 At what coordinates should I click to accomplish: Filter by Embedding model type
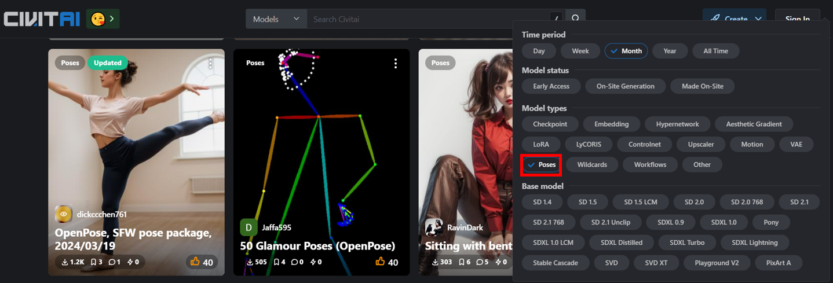[x=611, y=124]
